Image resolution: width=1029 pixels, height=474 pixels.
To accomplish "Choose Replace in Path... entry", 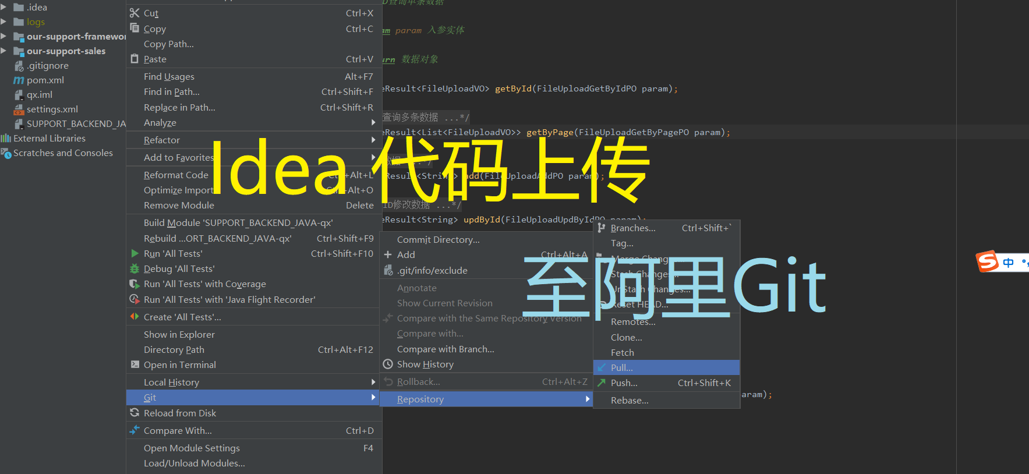I will (254, 107).
